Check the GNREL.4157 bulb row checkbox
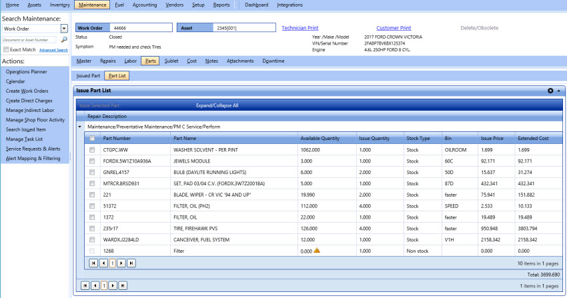Viewport: 567px width, 298px height. click(x=92, y=172)
